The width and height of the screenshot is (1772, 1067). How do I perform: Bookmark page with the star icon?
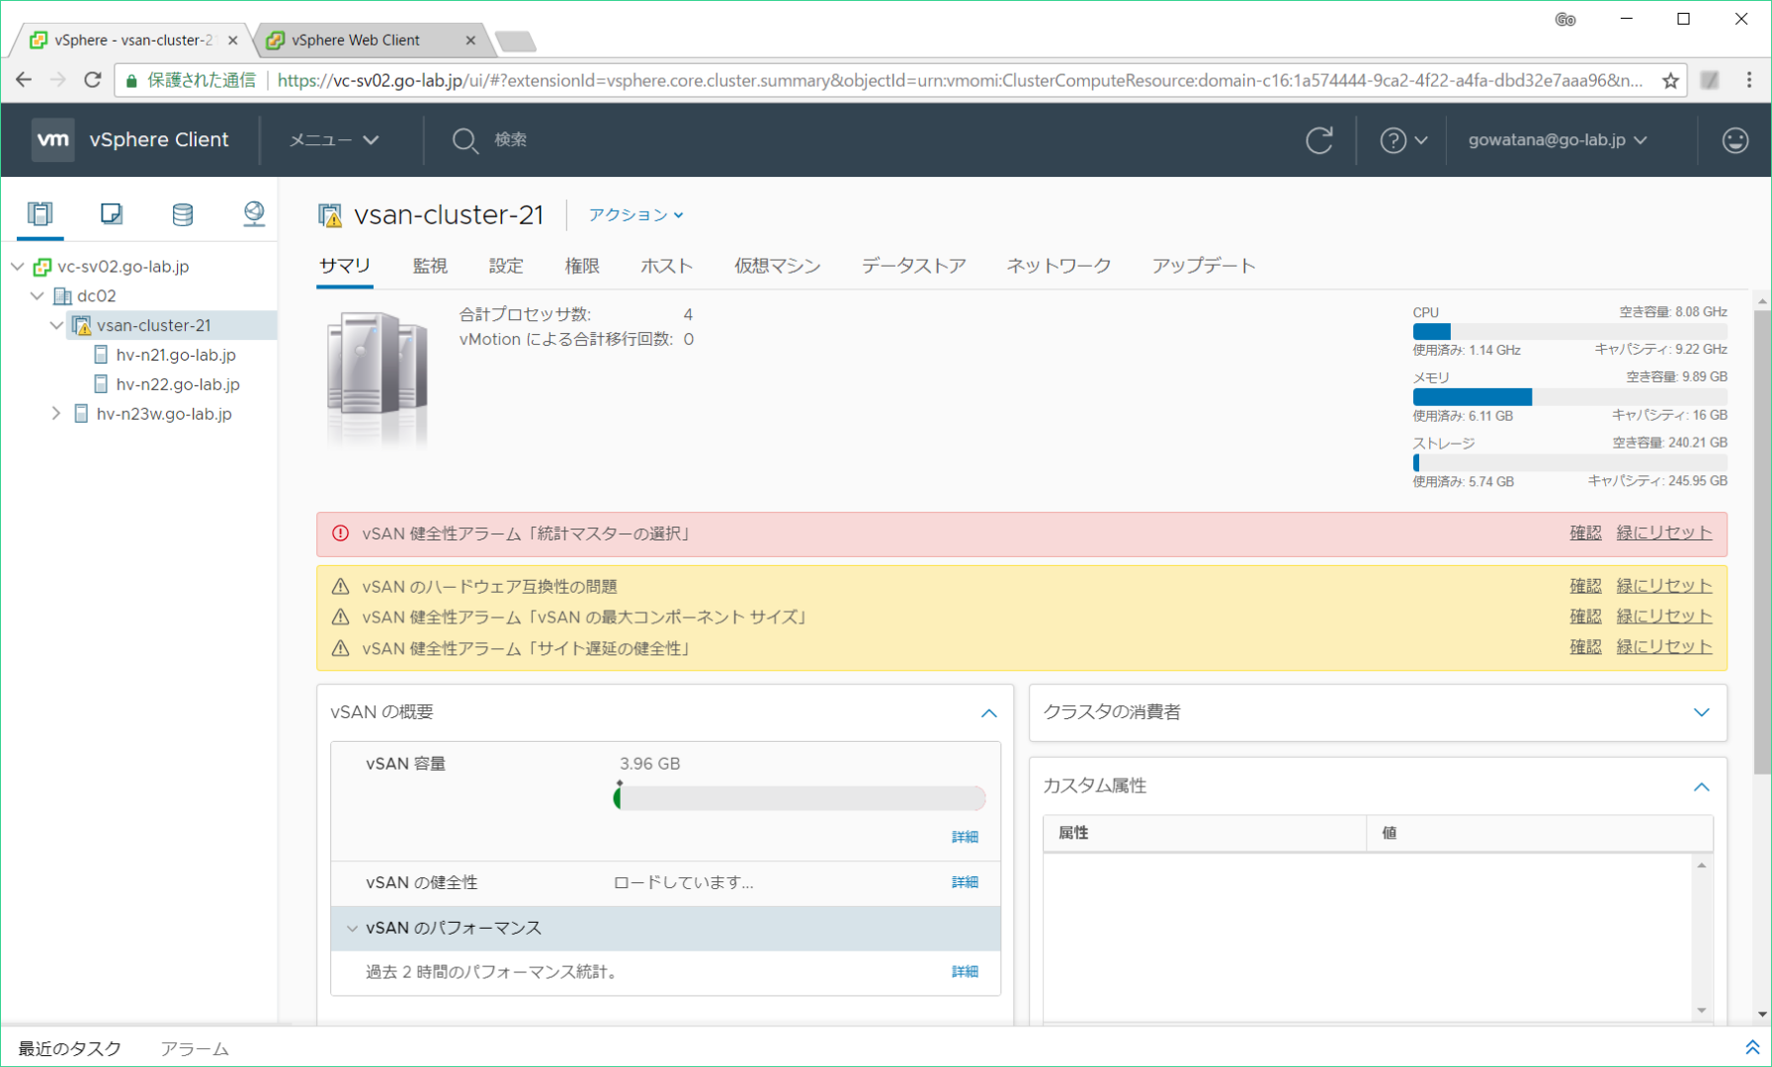[x=1670, y=80]
